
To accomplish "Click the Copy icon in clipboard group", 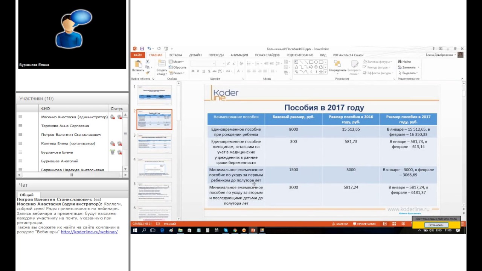I will click(x=148, y=67).
